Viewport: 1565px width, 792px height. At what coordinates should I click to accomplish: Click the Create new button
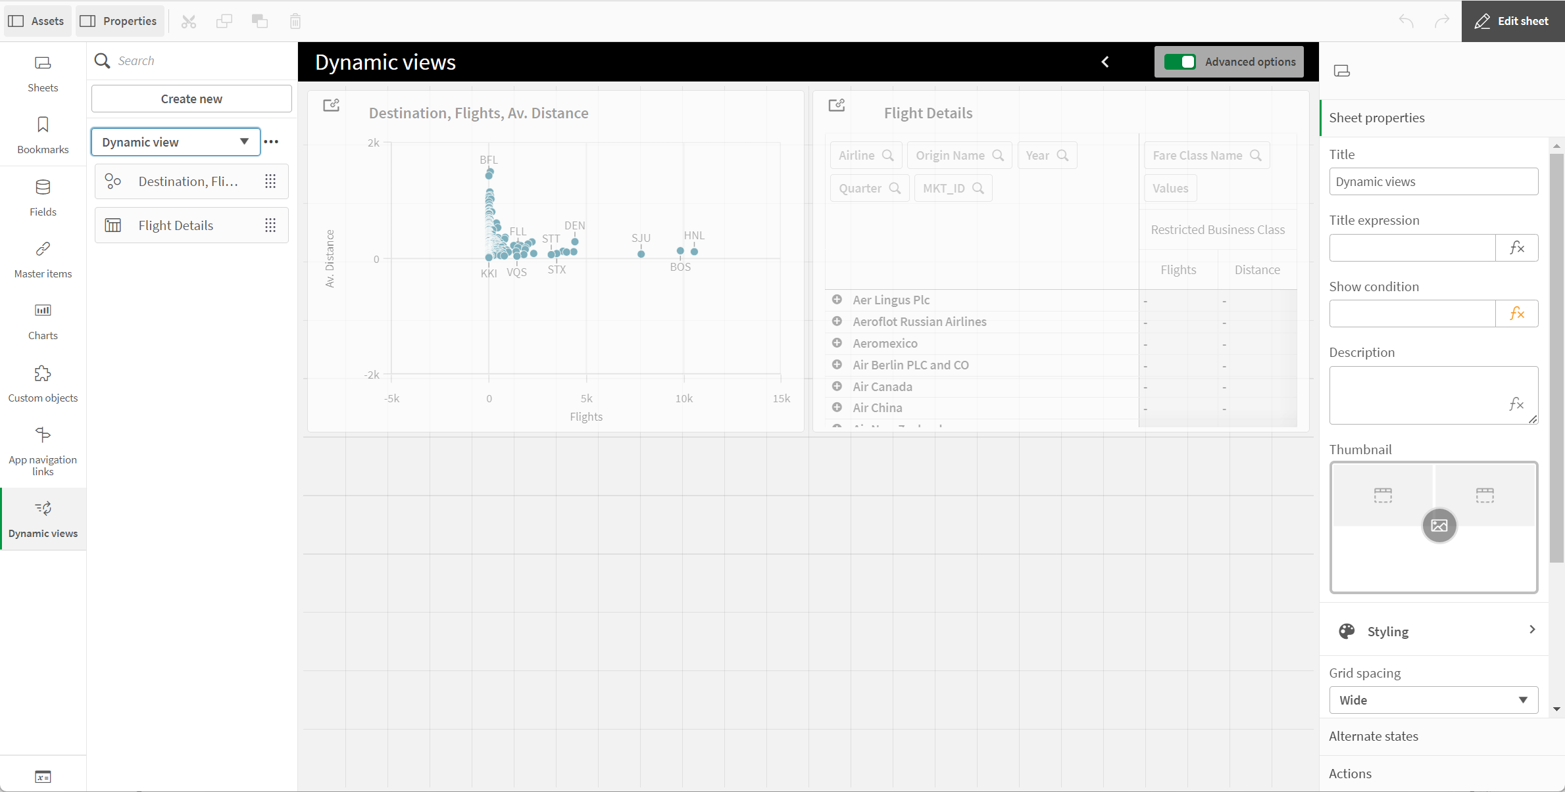[191, 99]
